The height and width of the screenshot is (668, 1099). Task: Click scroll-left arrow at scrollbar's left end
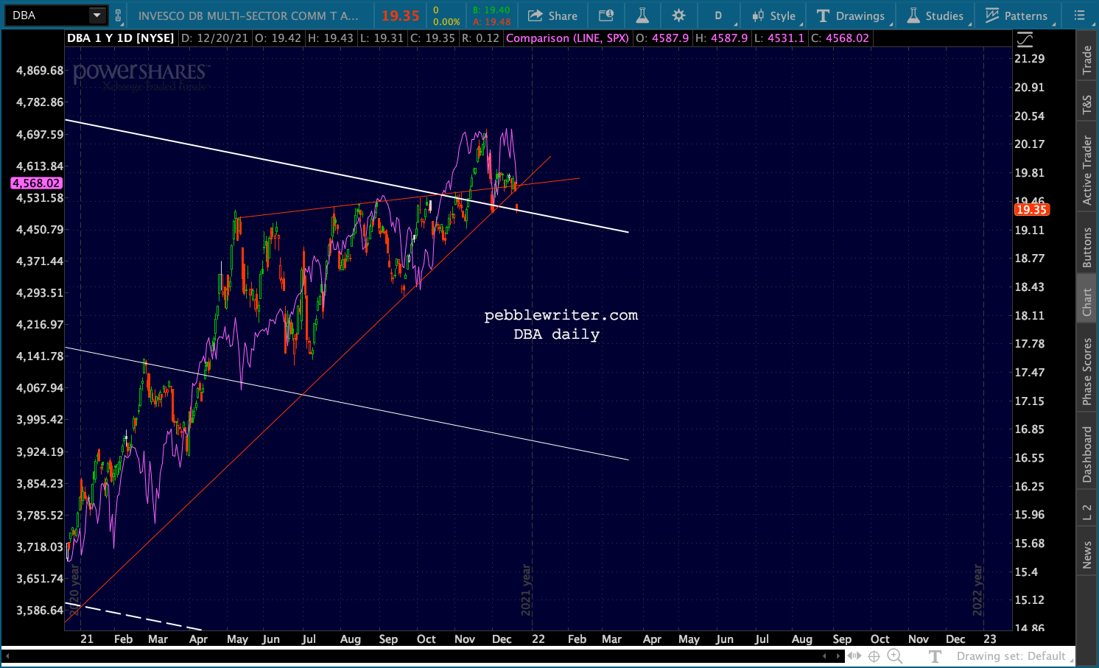click(x=7, y=655)
